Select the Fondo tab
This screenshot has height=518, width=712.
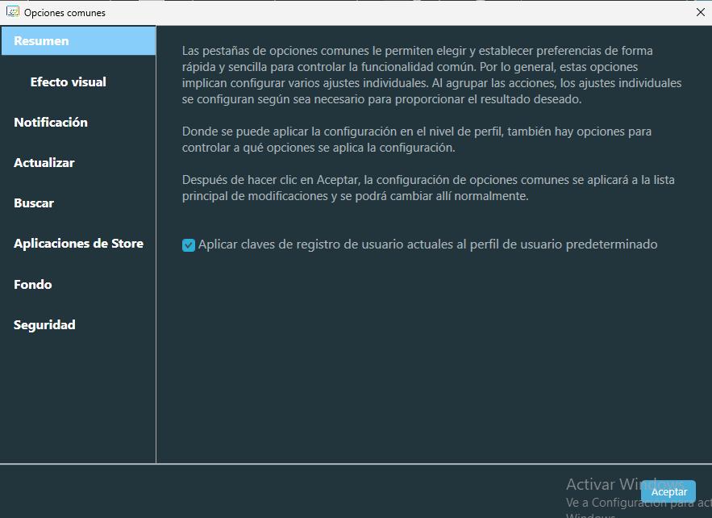[33, 285]
